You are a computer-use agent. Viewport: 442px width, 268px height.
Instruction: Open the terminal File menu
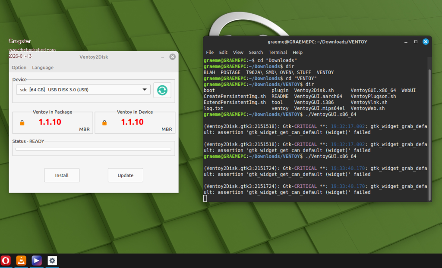pyautogui.click(x=210, y=52)
